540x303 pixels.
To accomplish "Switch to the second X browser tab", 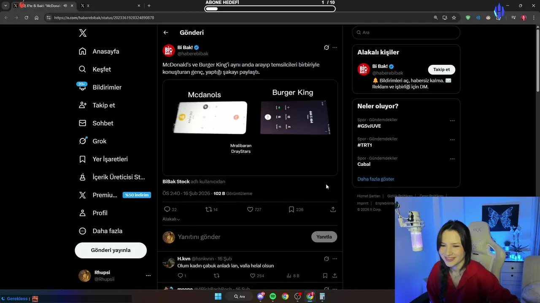I will pos(111,5).
